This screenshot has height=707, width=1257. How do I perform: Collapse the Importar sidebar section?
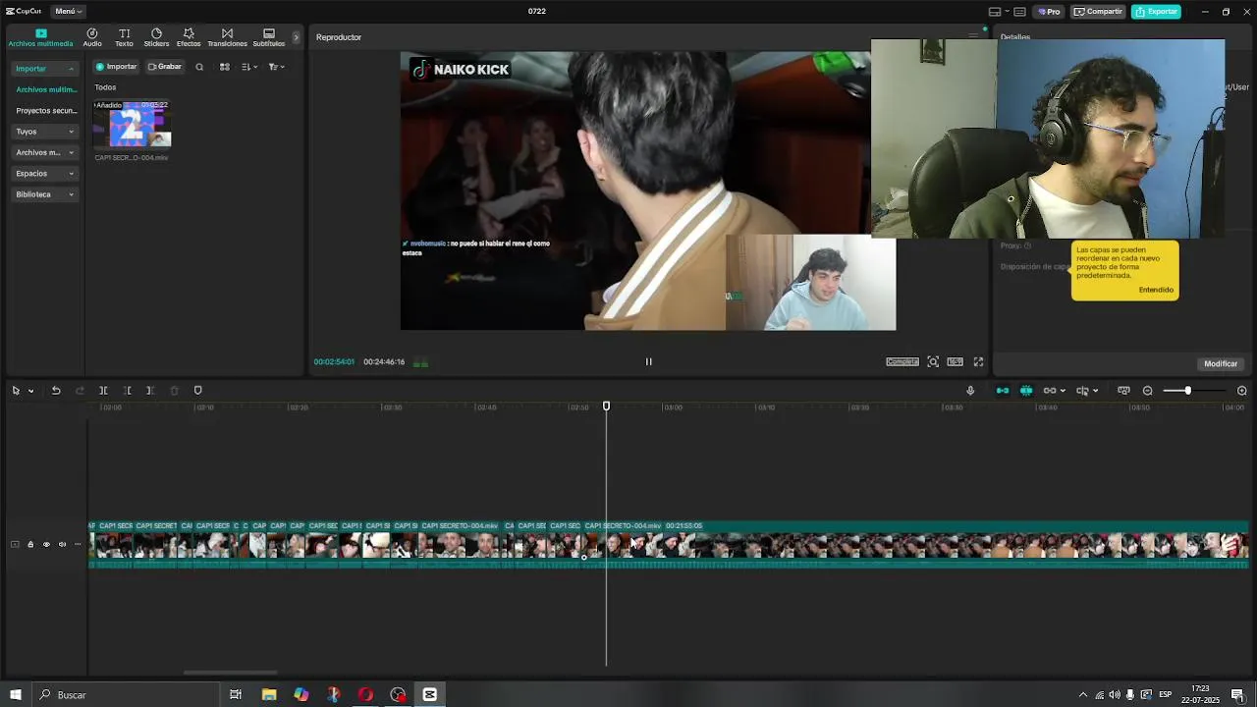[44, 69]
